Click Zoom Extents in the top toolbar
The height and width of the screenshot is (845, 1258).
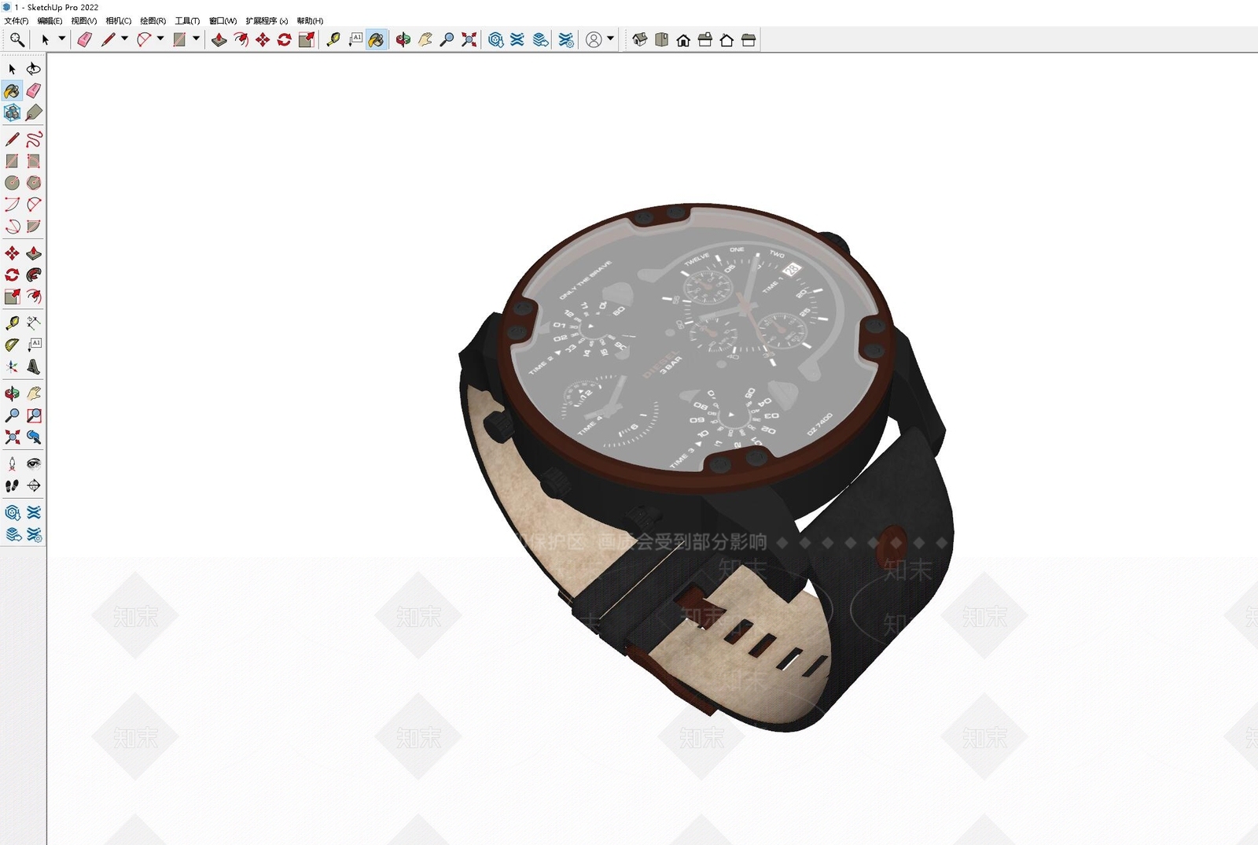[x=469, y=40]
